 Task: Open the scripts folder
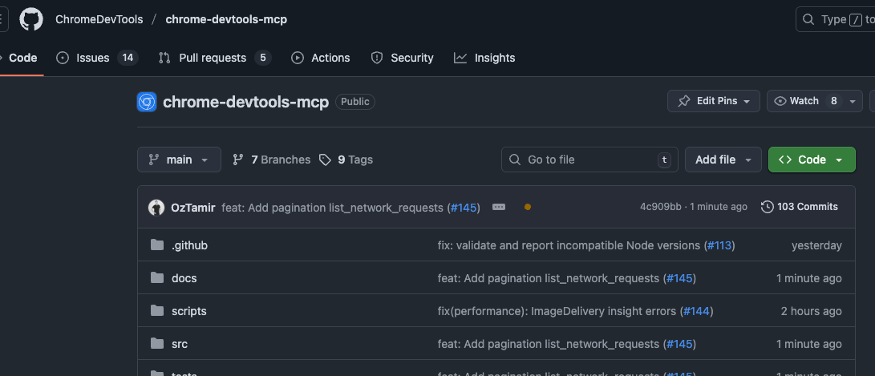189,311
